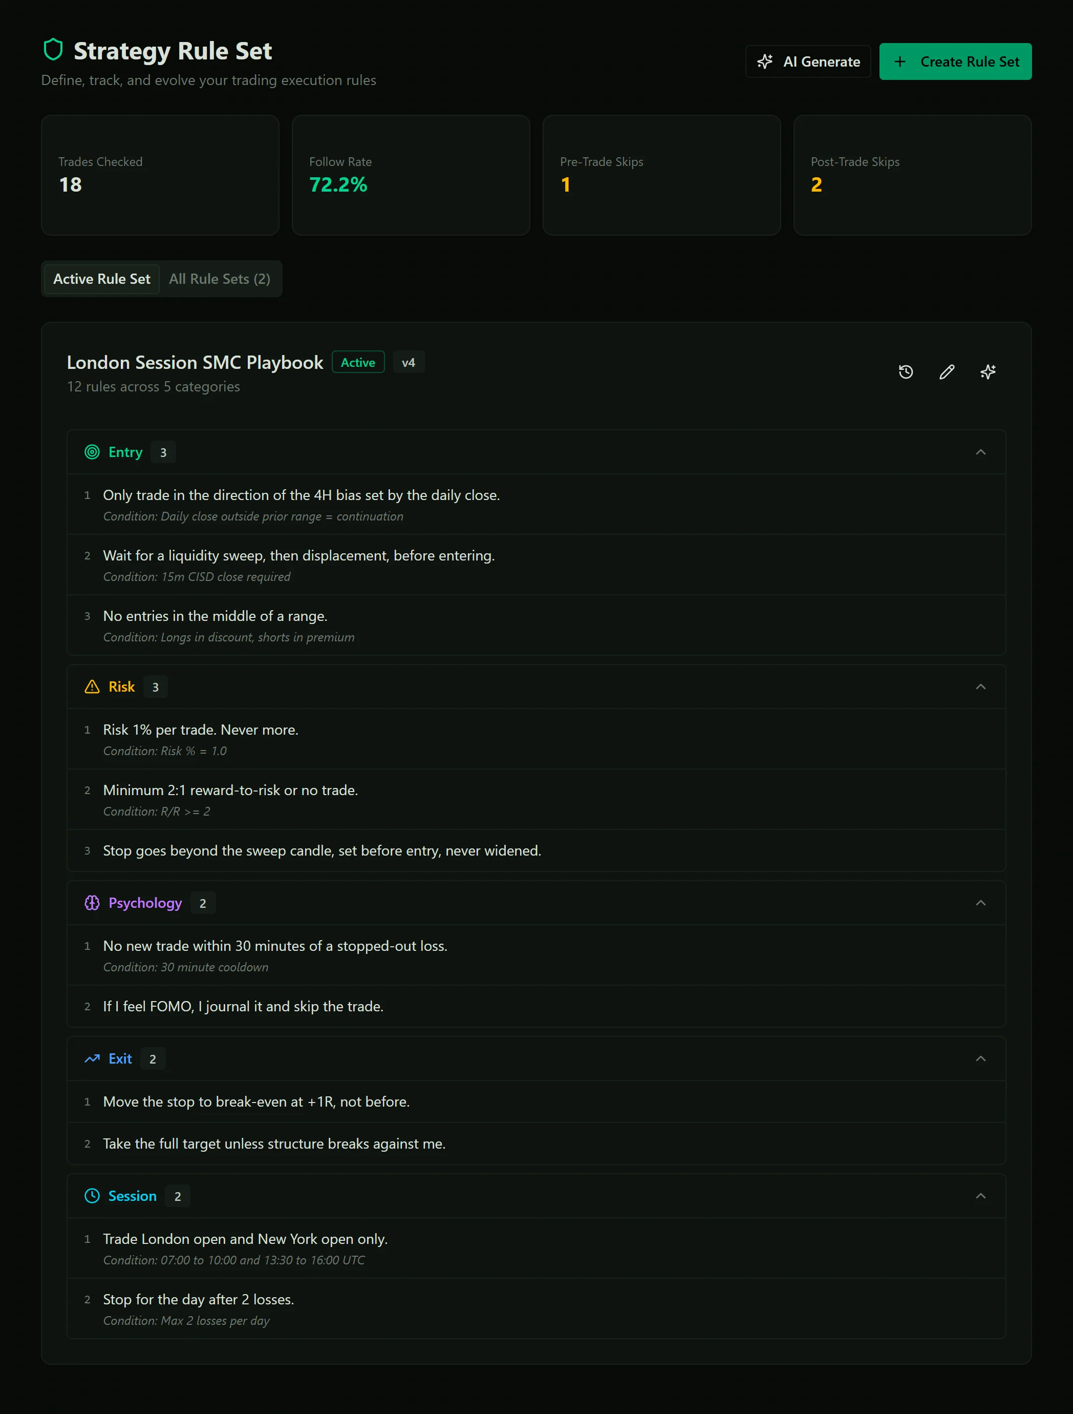Click the Active status badge

(358, 362)
